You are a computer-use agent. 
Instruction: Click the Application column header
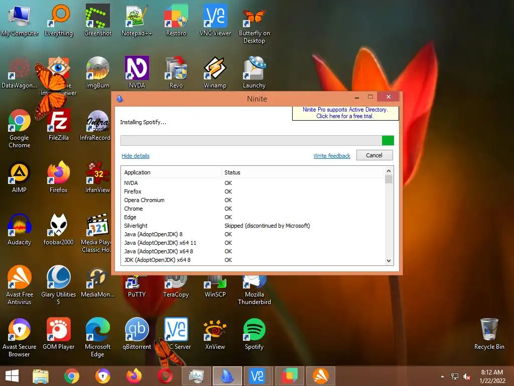pyautogui.click(x=171, y=172)
